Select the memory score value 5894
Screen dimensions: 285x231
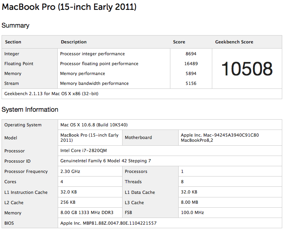[191, 73]
